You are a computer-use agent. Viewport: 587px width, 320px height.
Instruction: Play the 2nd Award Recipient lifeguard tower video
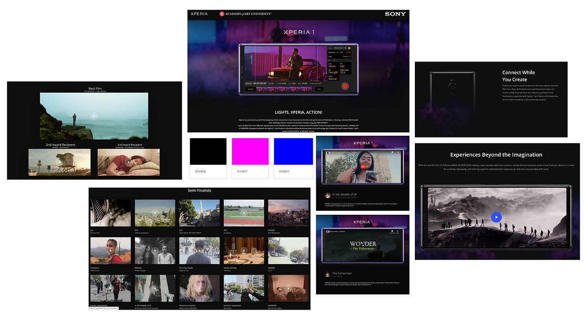coord(59,162)
